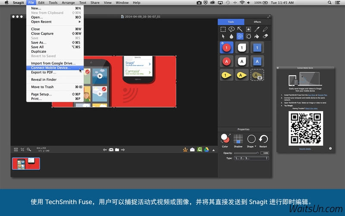Select the Shape tool icon
The height and width of the screenshot is (216, 345).
(248, 36)
